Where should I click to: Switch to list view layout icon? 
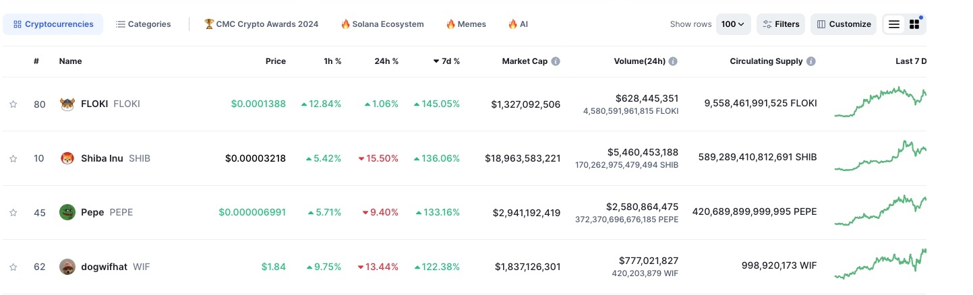coord(894,24)
